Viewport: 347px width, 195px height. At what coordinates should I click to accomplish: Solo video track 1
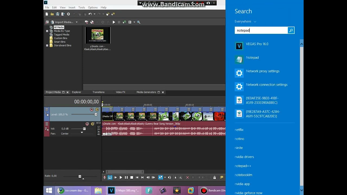pos(97,109)
